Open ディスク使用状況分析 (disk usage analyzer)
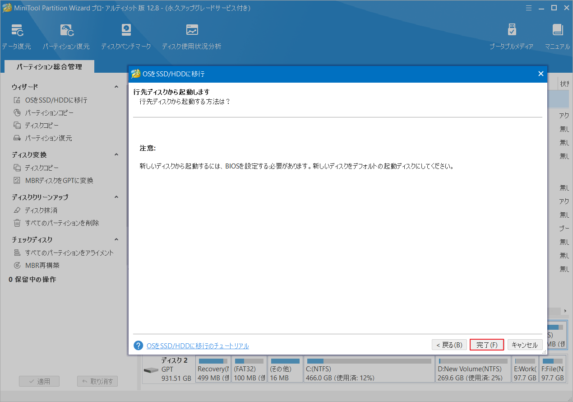This screenshot has width=573, height=402. [191, 34]
